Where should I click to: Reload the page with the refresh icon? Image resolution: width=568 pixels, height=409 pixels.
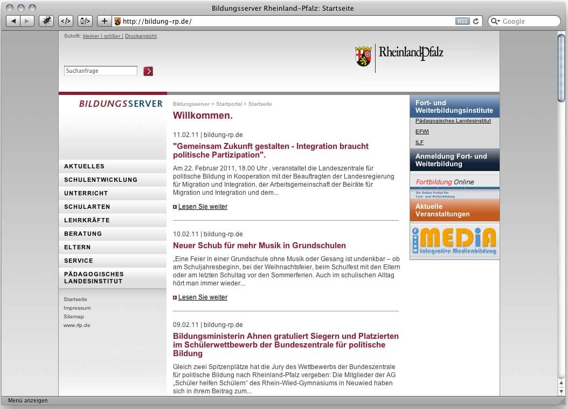(x=475, y=22)
